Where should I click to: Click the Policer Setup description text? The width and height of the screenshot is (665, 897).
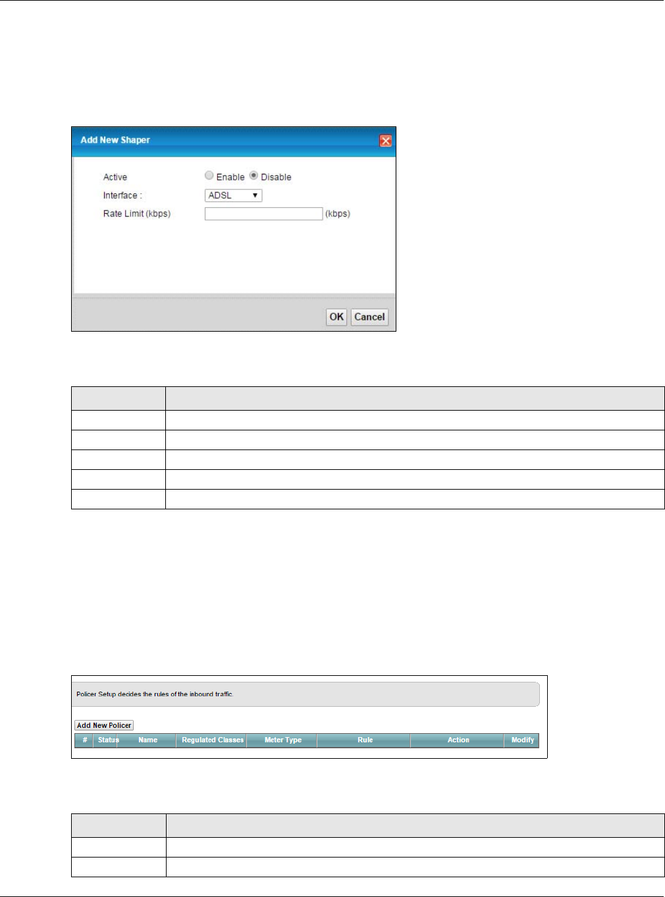coord(155,694)
